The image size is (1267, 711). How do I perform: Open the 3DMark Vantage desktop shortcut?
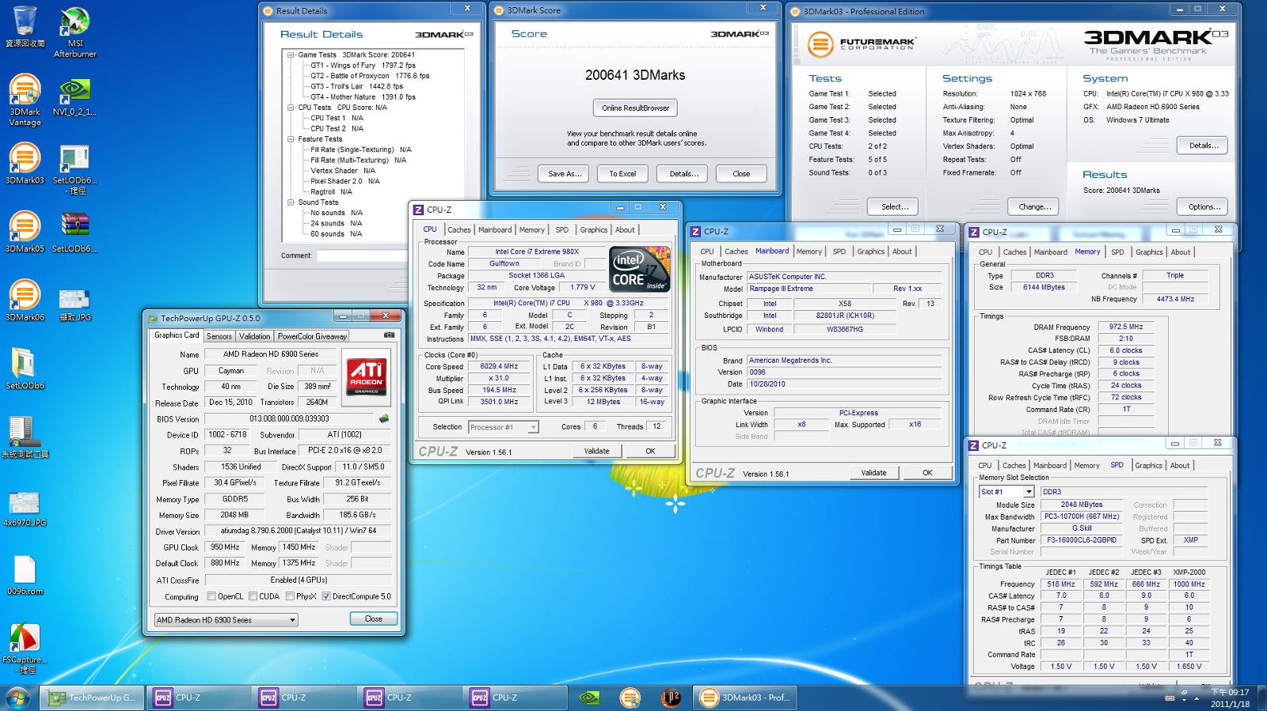point(25,100)
